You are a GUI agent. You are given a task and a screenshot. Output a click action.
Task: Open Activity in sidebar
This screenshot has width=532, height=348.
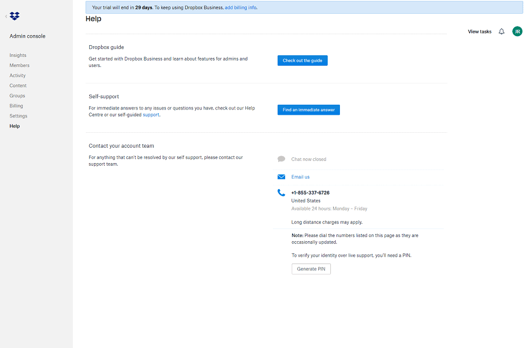pyautogui.click(x=18, y=75)
